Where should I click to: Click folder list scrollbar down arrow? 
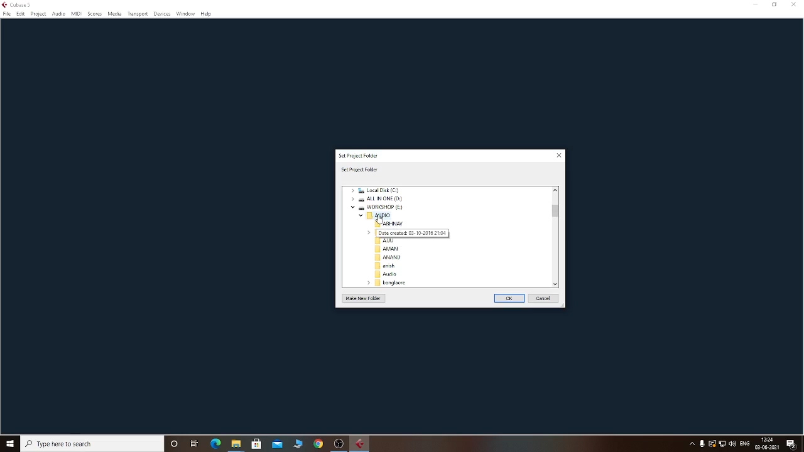pyautogui.click(x=555, y=284)
